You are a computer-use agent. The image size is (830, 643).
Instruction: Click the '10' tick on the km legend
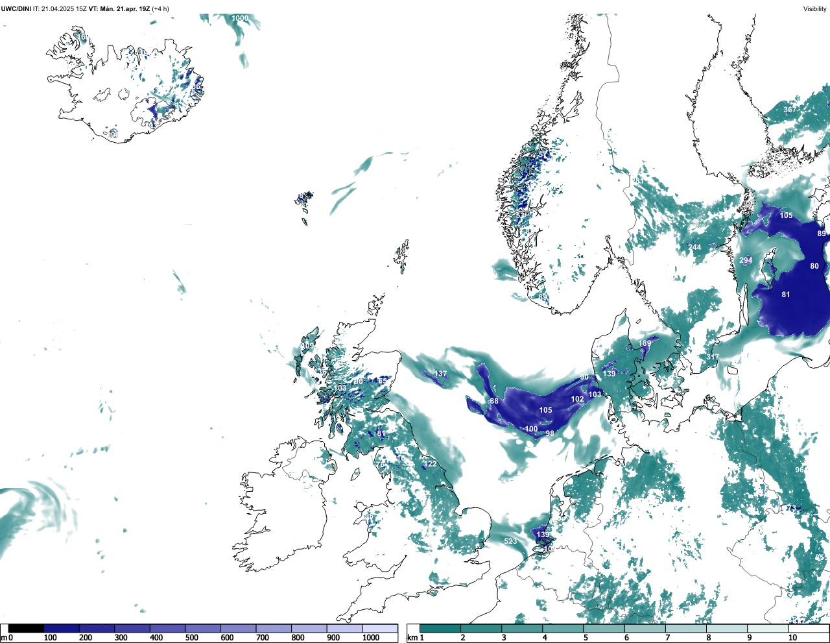click(792, 638)
